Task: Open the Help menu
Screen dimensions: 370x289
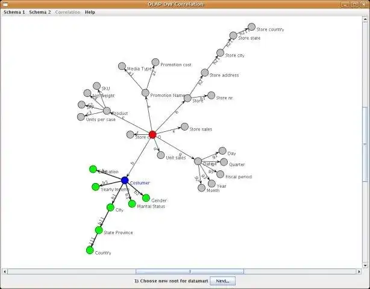Action: coord(90,12)
